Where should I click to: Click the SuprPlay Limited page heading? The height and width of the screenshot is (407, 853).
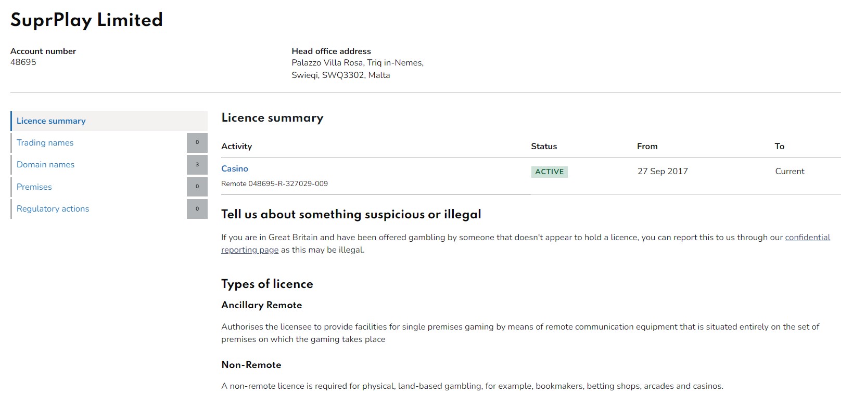(x=86, y=20)
